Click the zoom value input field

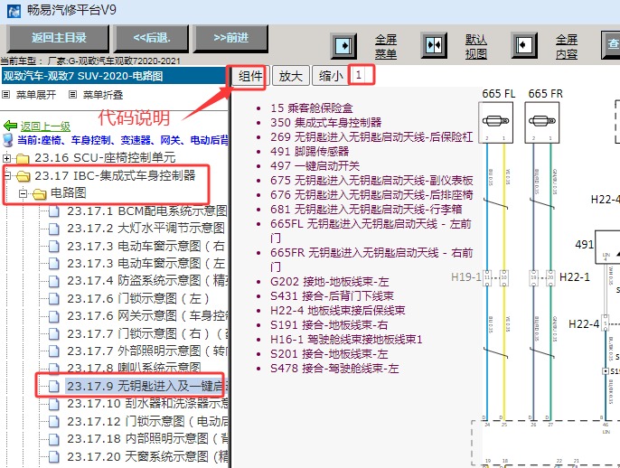click(362, 75)
